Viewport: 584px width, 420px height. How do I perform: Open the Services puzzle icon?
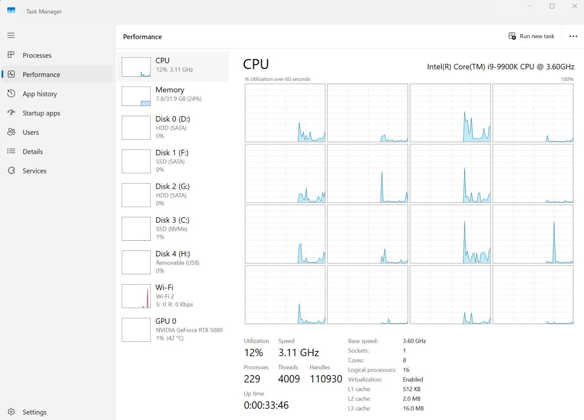tap(11, 171)
